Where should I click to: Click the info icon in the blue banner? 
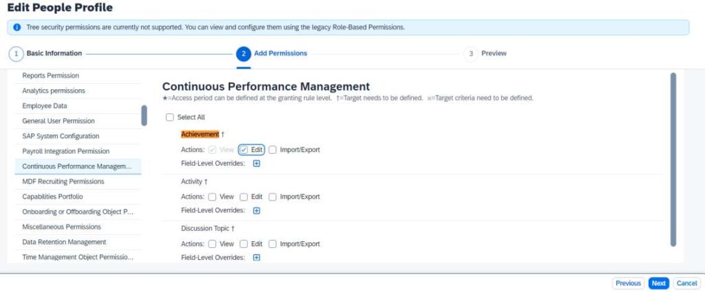click(17, 27)
